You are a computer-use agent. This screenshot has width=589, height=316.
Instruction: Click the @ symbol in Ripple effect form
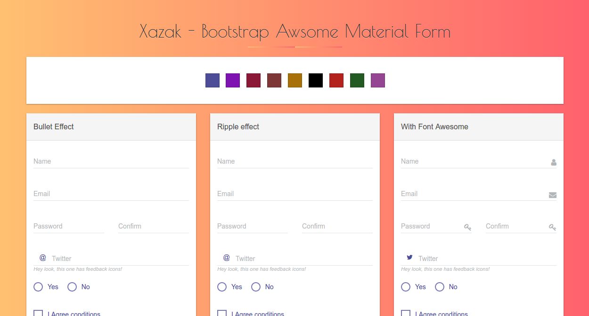tap(227, 258)
